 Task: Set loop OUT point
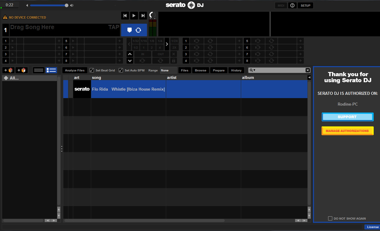tap(161, 54)
